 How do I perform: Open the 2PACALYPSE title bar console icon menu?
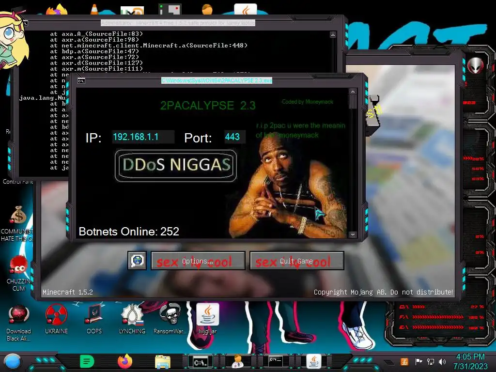(81, 81)
